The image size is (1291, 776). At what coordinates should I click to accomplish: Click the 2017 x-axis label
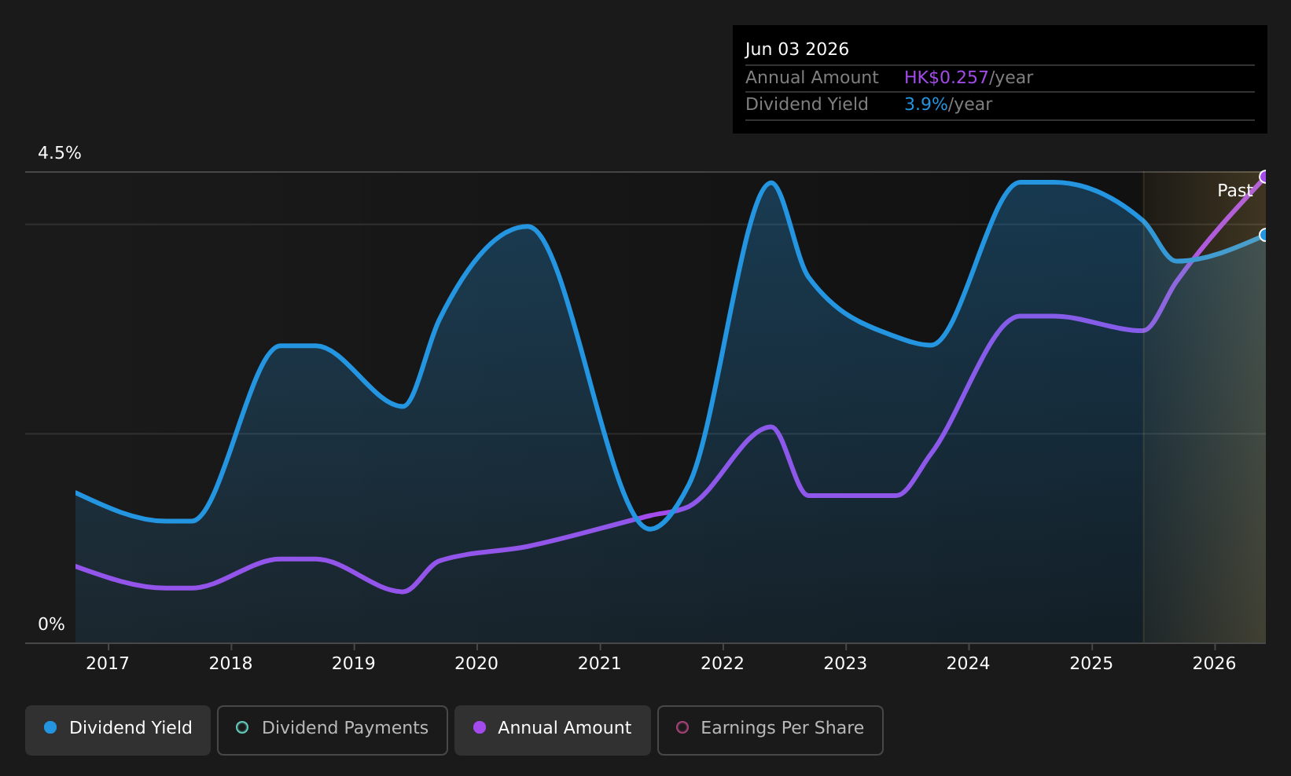click(x=108, y=664)
